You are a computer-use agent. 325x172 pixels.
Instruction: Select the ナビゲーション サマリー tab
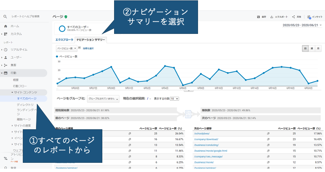[x=91, y=40]
